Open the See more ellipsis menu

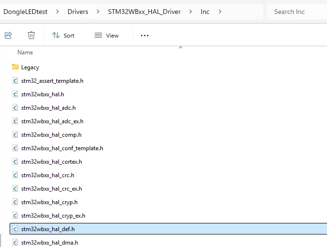[x=145, y=36]
